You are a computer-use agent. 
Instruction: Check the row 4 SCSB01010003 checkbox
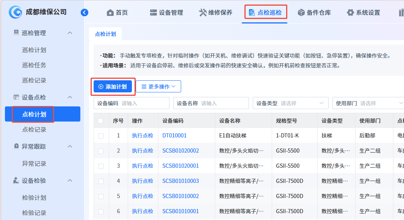101,181
